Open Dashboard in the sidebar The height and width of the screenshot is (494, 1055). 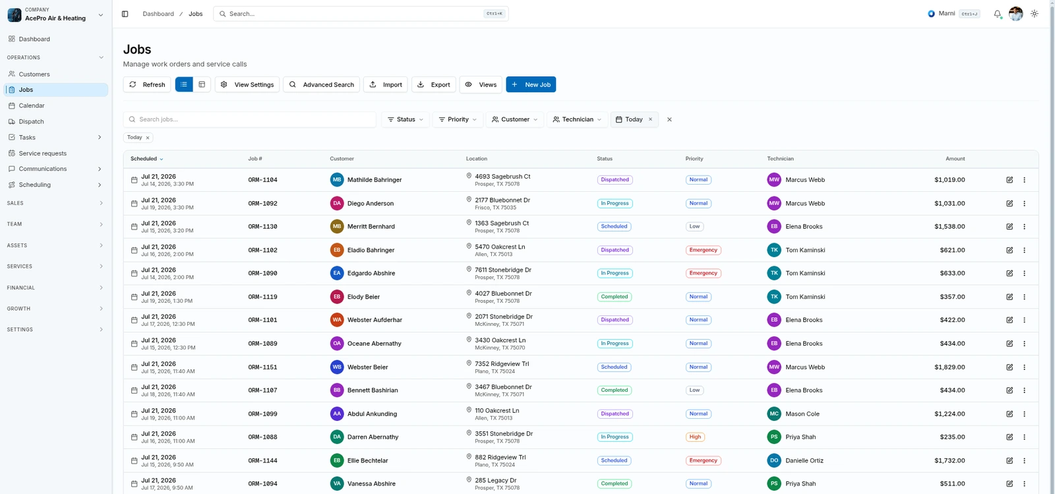coord(56,39)
